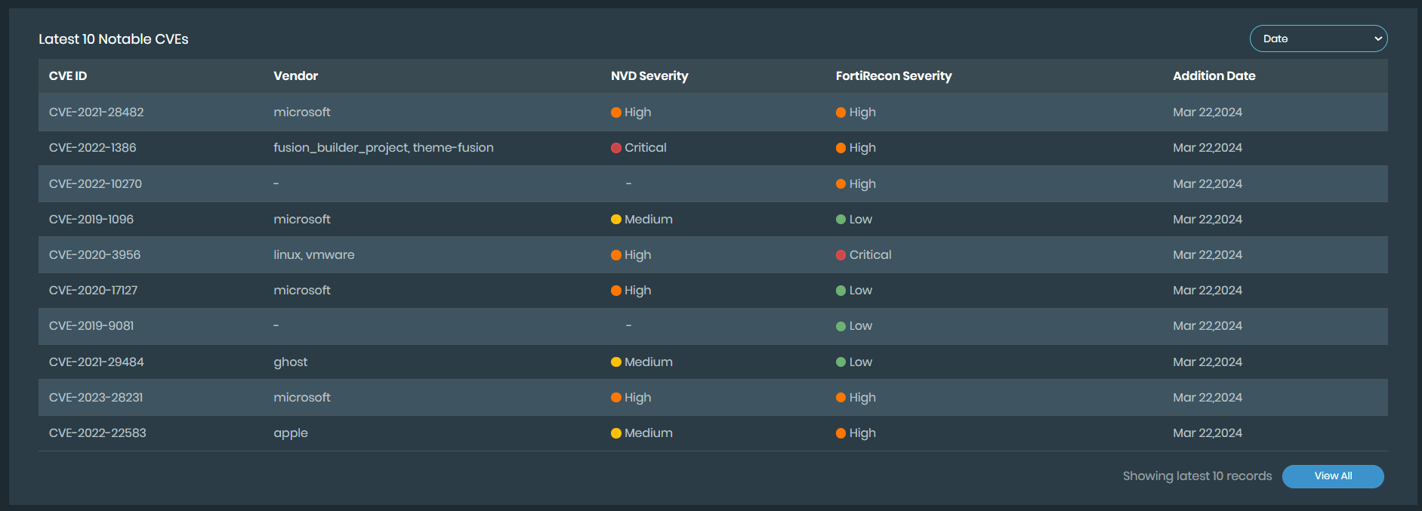Click green Low dot for CVE-2019-1096

click(x=841, y=220)
